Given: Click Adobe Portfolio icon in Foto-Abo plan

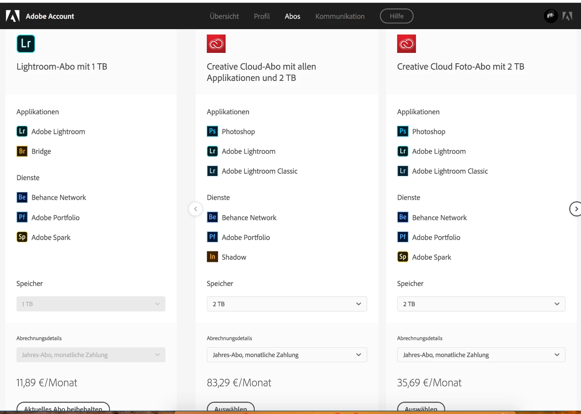Looking at the screenshot, I should point(403,237).
